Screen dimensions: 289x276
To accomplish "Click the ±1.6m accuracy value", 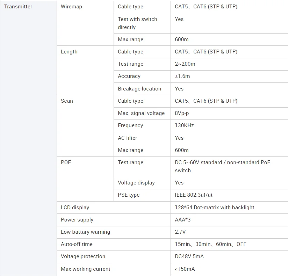I will click(182, 76).
